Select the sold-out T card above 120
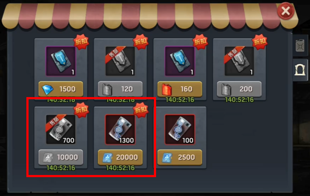This screenshot has height=196, width=310. [120, 61]
